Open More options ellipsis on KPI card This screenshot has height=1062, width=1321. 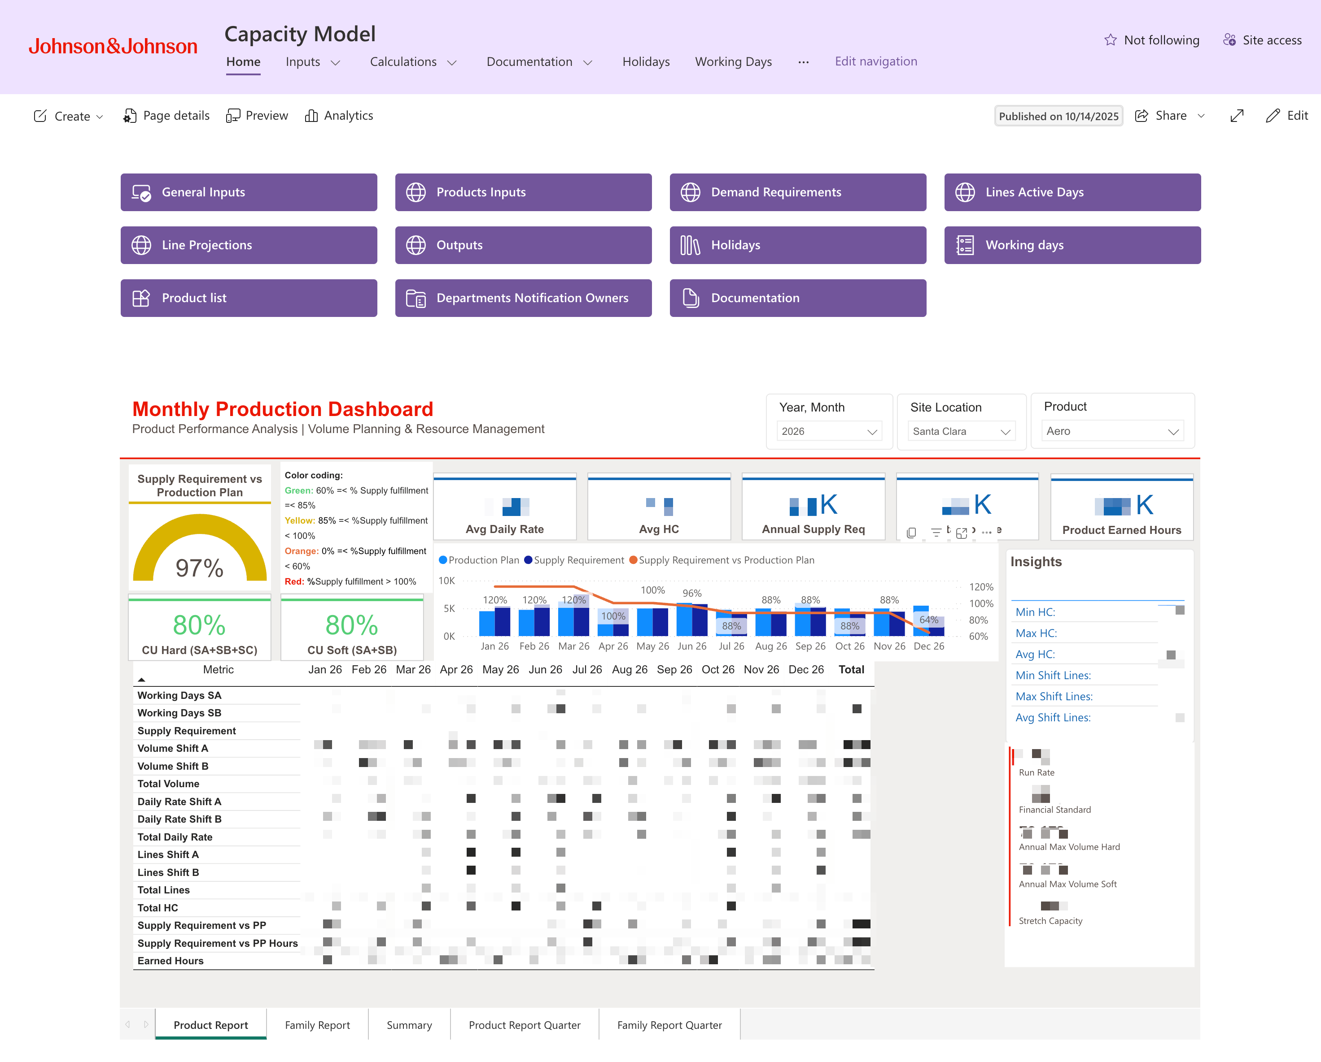coord(986,533)
